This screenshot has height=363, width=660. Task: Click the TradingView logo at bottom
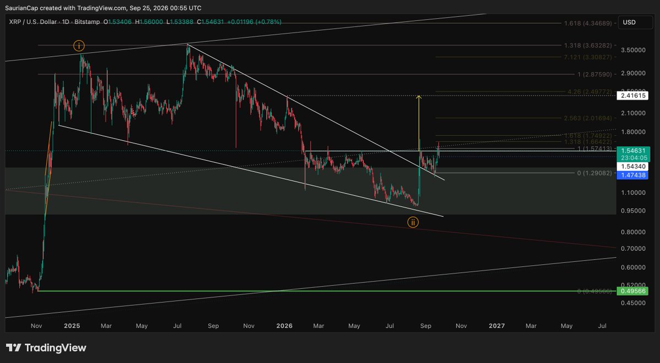point(46,348)
